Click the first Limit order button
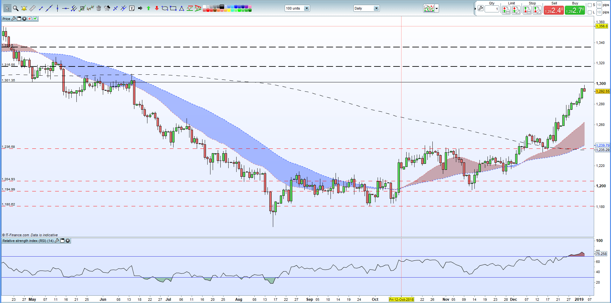 click(506, 10)
